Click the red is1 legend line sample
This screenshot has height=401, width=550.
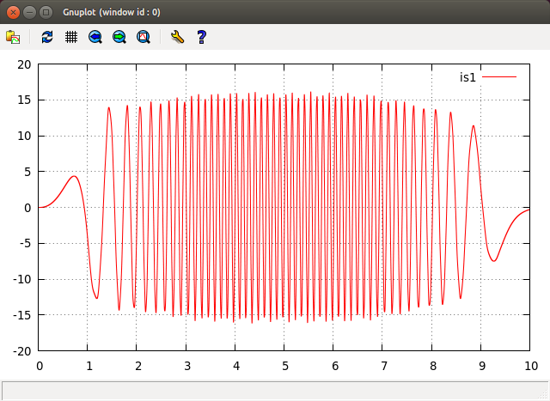tap(498, 77)
